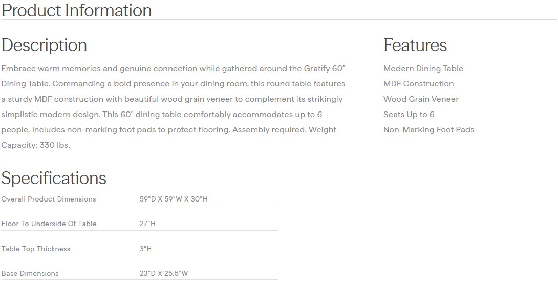
Task: Click the Product Information heading
Action: (77, 10)
